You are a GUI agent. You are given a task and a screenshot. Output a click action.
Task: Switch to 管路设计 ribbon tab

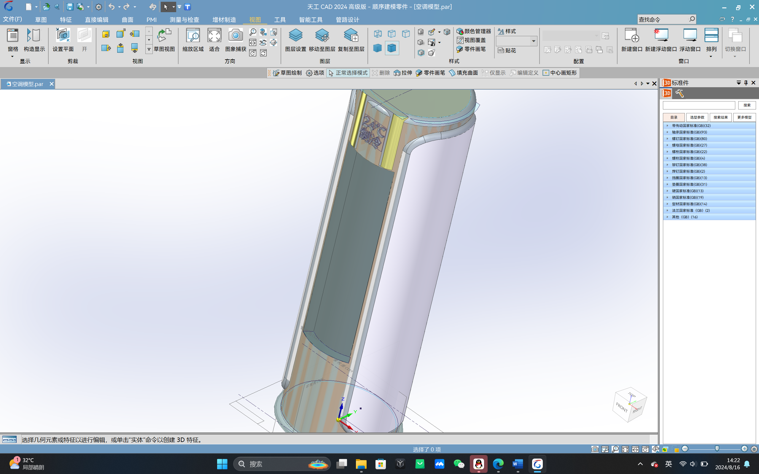click(348, 20)
